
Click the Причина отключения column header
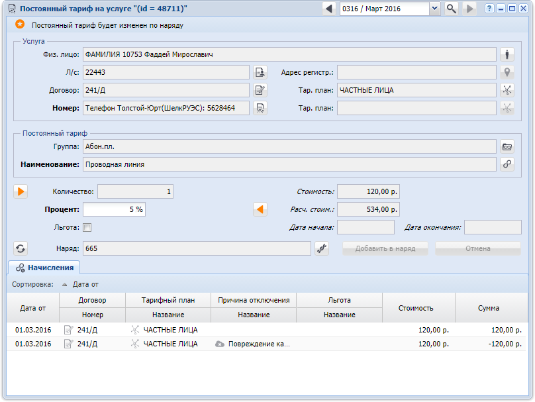[254, 300]
